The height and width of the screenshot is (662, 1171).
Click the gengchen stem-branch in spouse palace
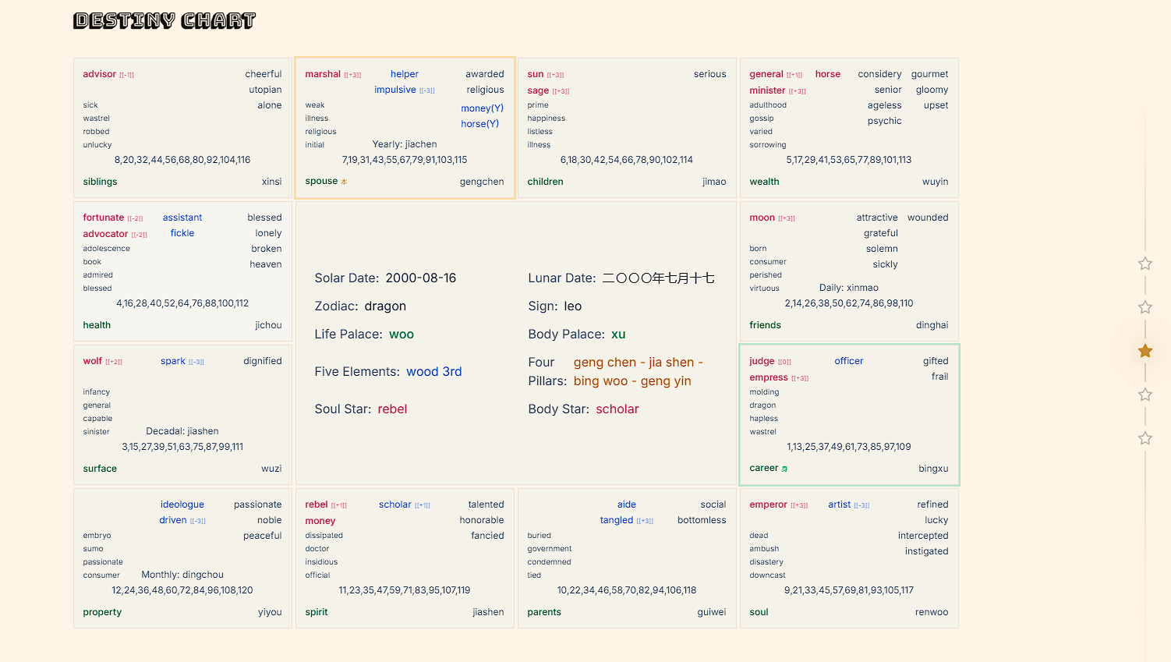[482, 182]
